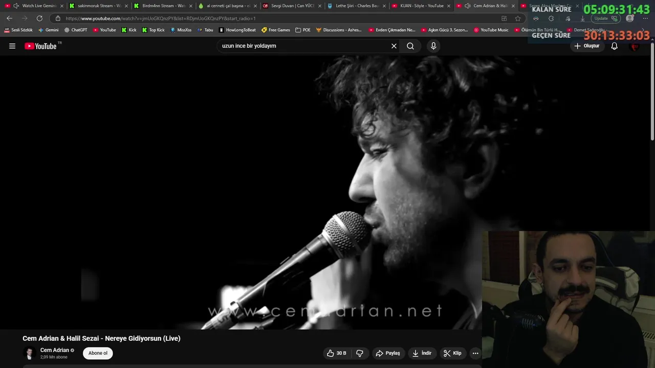Close the Birdm4nn Stream tab
This screenshot has height=368, width=655.
[191, 6]
